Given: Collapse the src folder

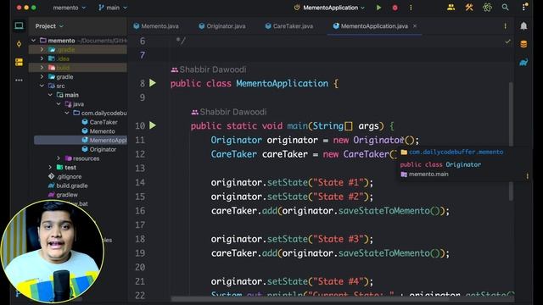Looking at the screenshot, I should [42, 86].
